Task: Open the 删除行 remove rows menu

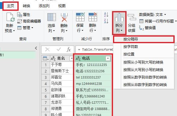Action: click(x=93, y=23)
